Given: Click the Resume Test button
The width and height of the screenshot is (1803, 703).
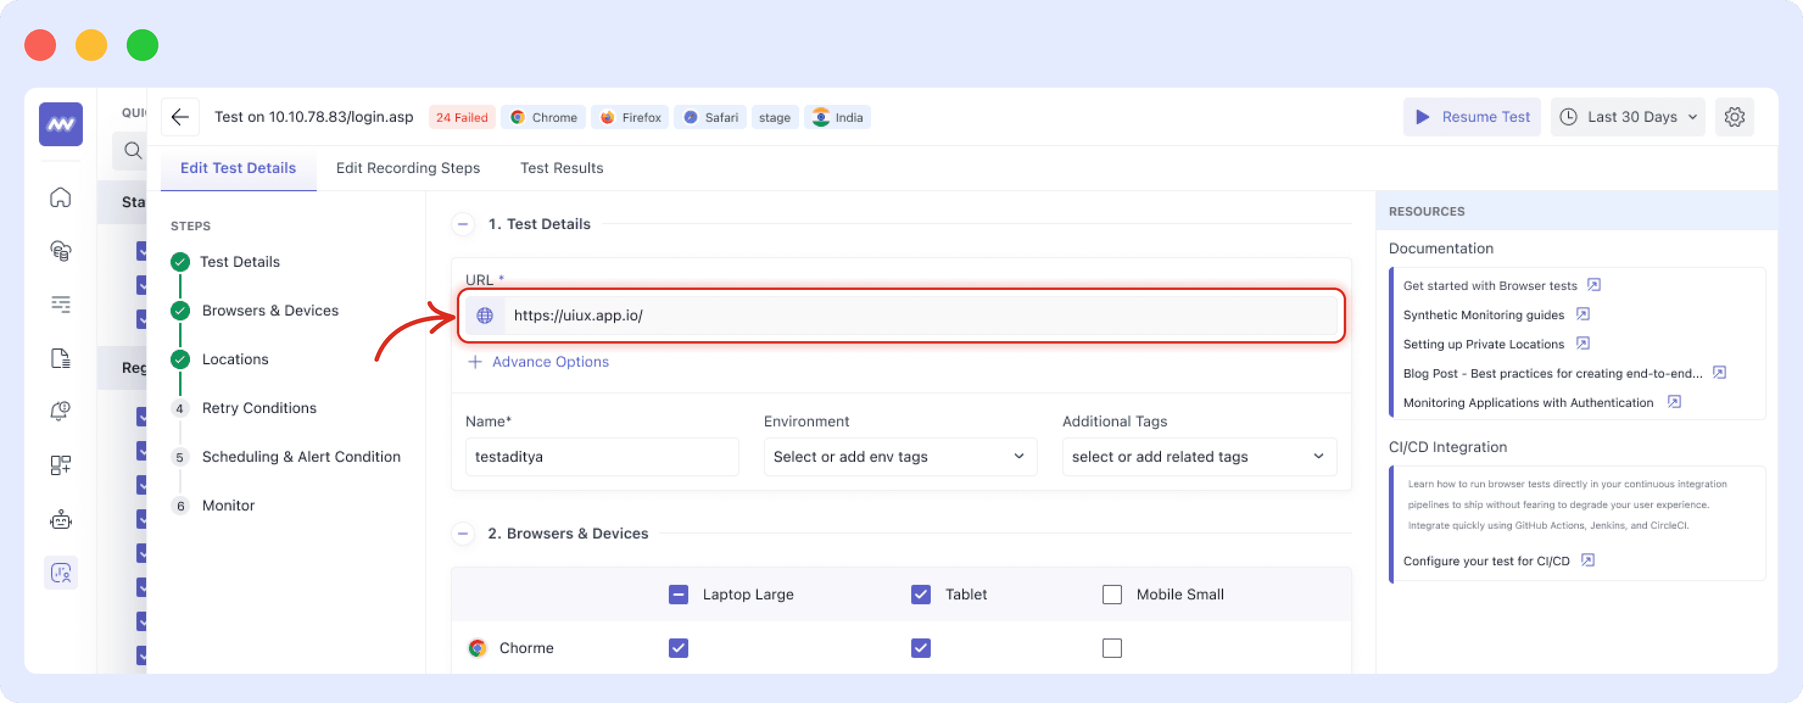Looking at the screenshot, I should pyautogui.click(x=1472, y=117).
